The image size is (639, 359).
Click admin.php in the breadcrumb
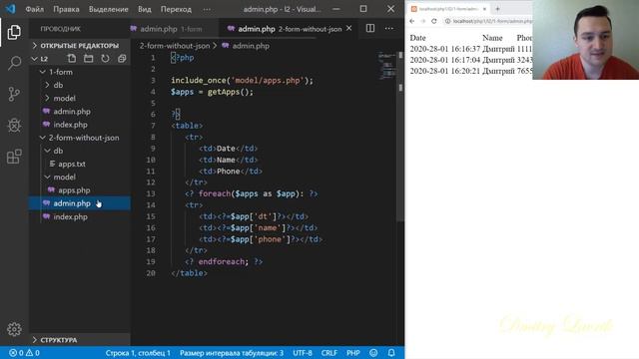[251, 46]
